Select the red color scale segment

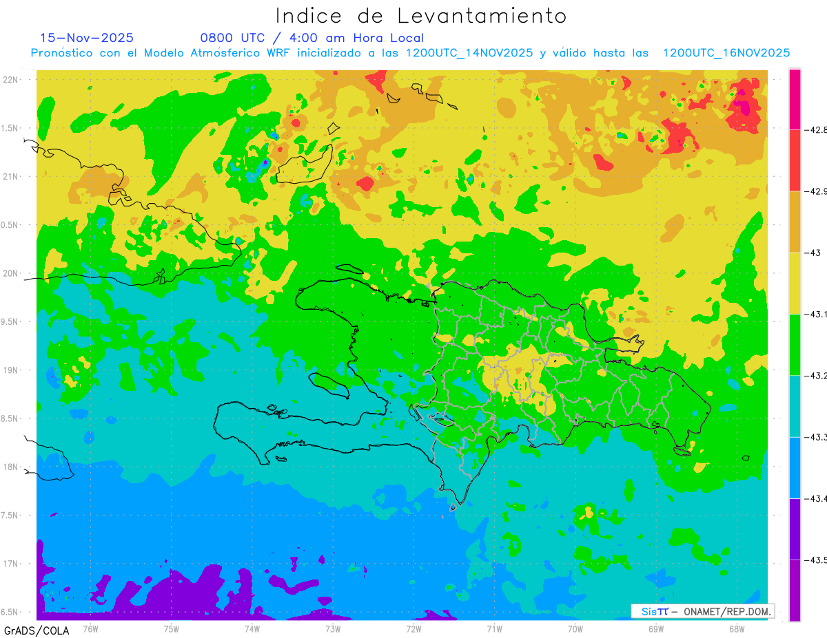click(x=795, y=160)
